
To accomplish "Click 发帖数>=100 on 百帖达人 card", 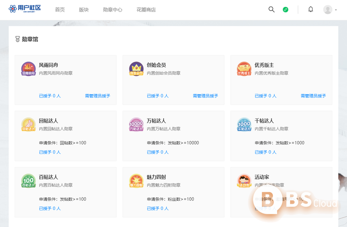I will [x=73, y=199].
